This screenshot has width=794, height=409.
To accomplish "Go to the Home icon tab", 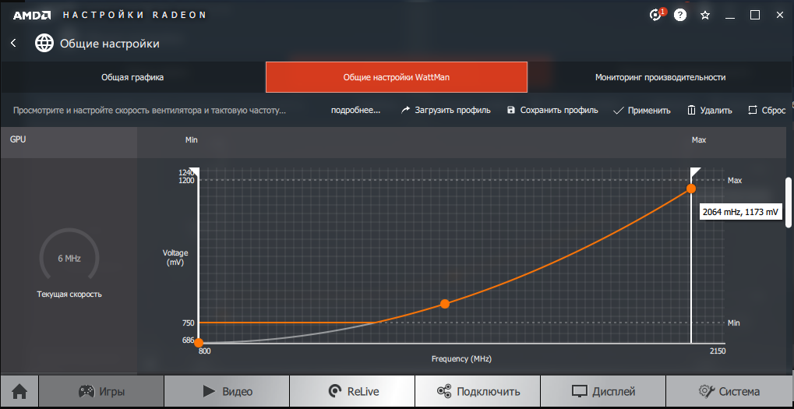I will tap(19, 391).
